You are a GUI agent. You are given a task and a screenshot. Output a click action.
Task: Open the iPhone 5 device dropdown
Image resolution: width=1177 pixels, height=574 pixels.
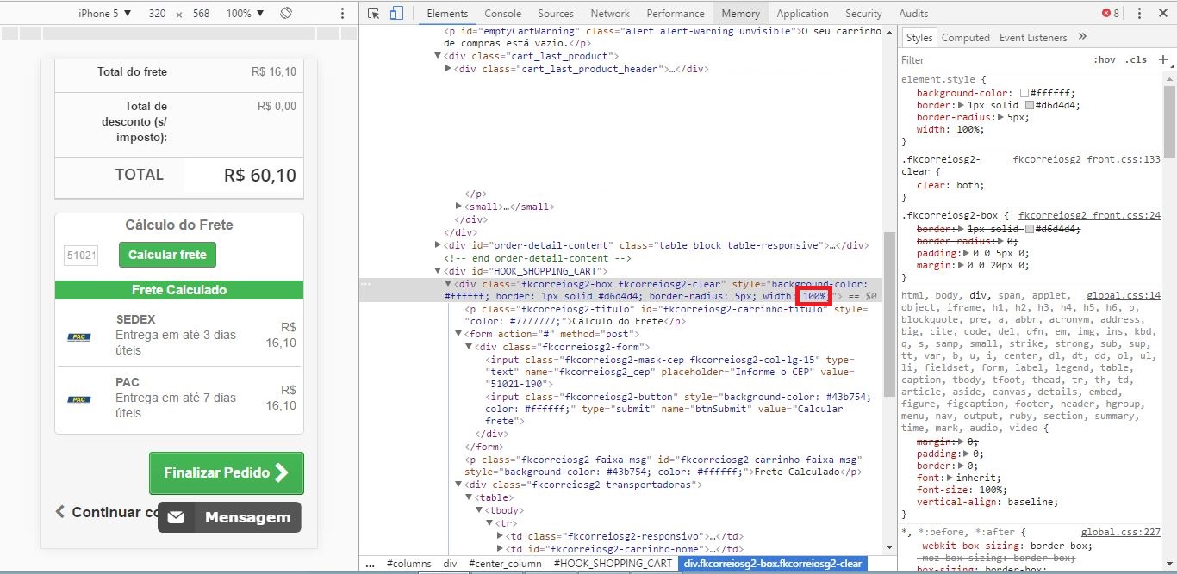pos(105,14)
